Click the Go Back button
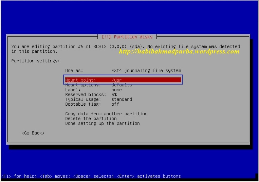 (33, 133)
